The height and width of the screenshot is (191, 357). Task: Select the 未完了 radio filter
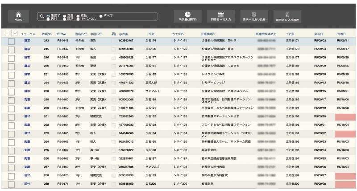tap(48, 15)
